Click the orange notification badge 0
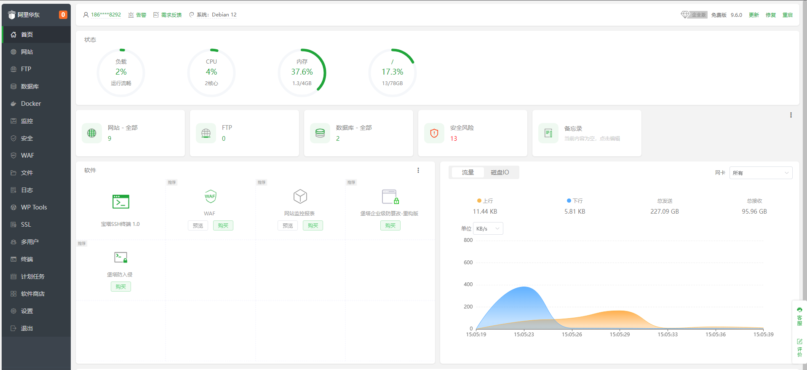Viewport: 807px width, 370px height. 63,15
